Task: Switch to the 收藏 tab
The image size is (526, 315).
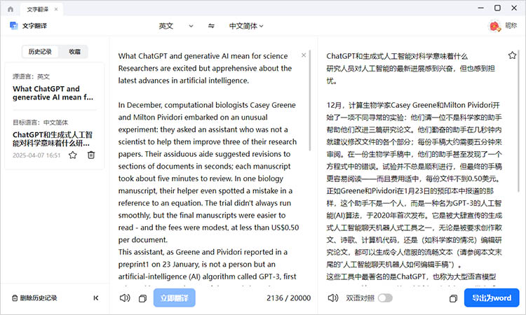Action: point(74,52)
